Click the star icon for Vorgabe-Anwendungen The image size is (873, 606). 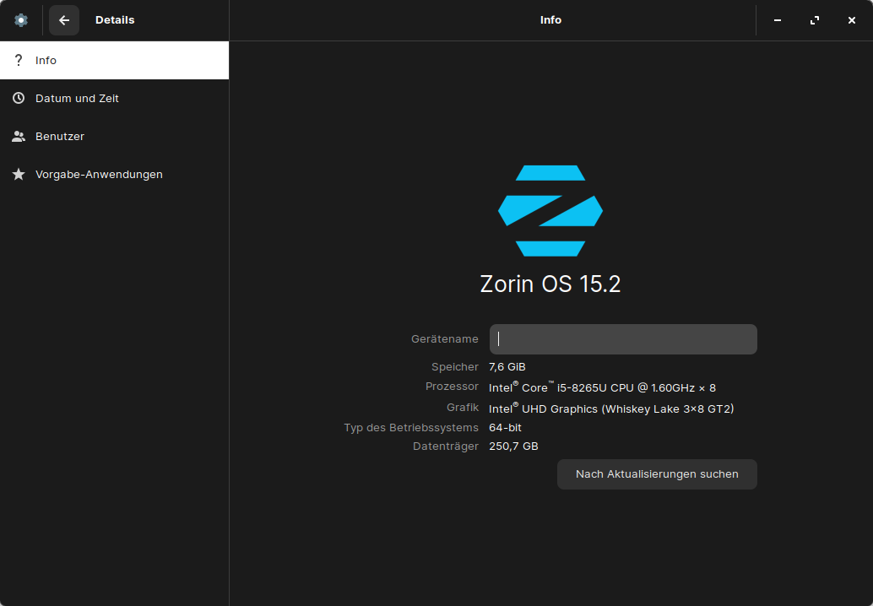[19, 175]
